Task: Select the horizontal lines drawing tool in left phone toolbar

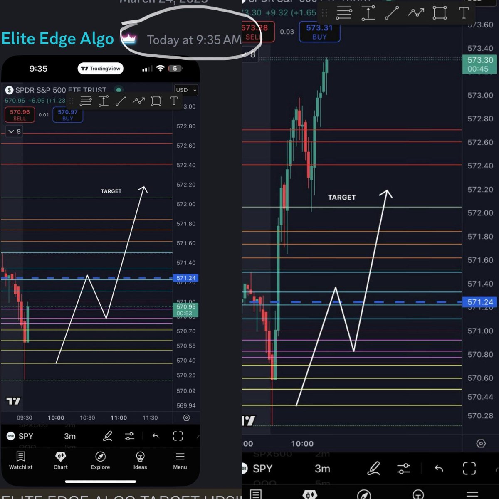Action: click(x=86, y=101)
